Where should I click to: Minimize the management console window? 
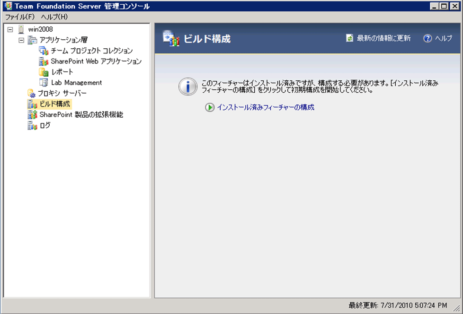(x=434, y=6)
